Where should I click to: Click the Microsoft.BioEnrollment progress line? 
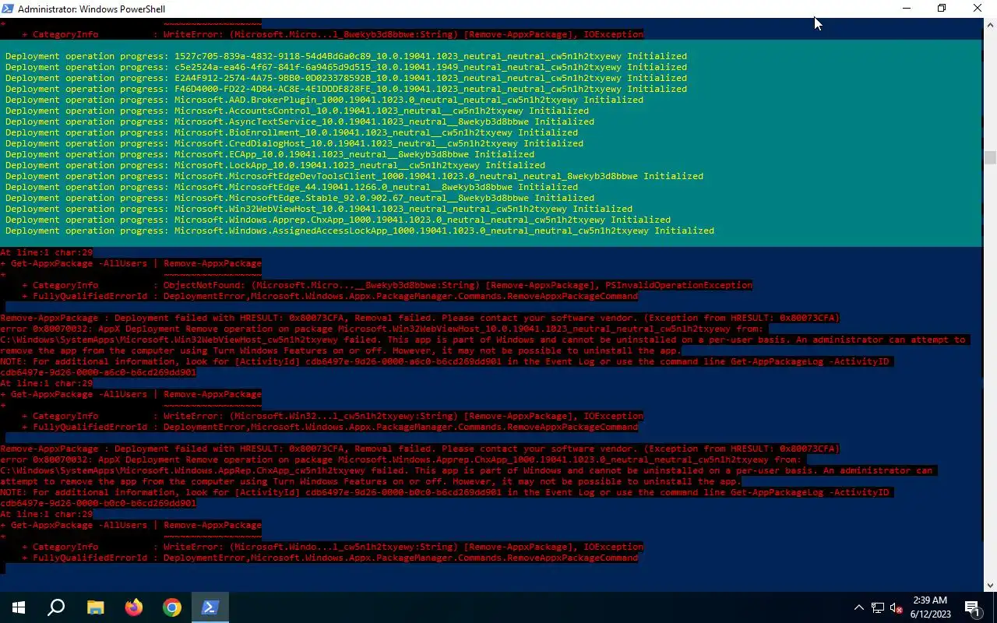click(x=291, y=132)
